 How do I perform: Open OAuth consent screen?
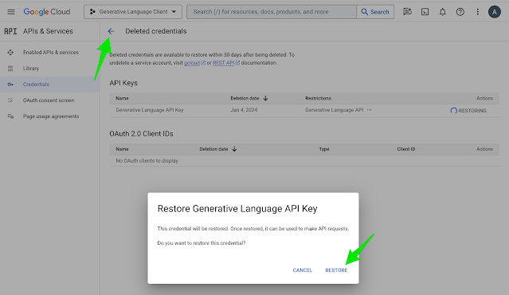click(x=49, y=100)
